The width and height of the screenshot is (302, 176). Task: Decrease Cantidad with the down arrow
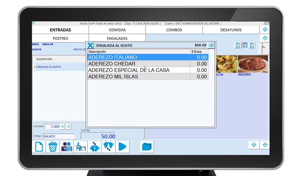[x=68, y=126]
